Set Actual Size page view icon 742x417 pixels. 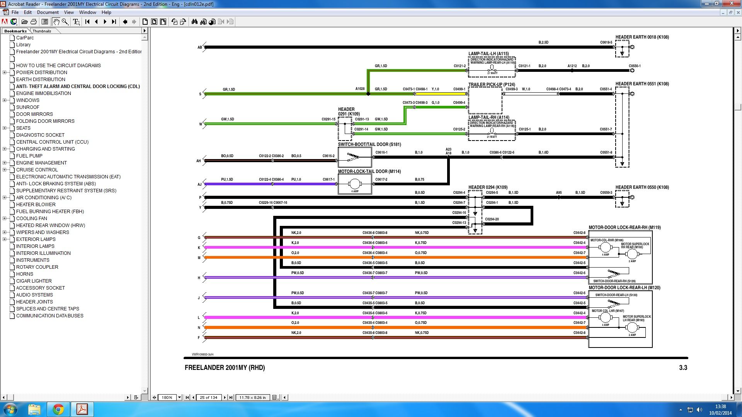(x=145, y=22)
